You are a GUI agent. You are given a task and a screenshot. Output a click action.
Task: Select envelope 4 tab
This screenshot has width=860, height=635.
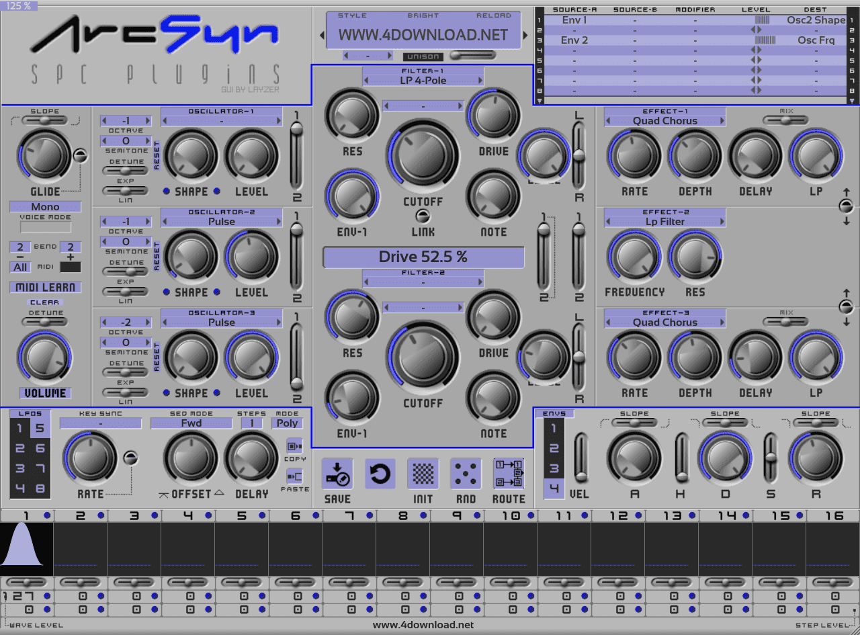pos(554,489)
